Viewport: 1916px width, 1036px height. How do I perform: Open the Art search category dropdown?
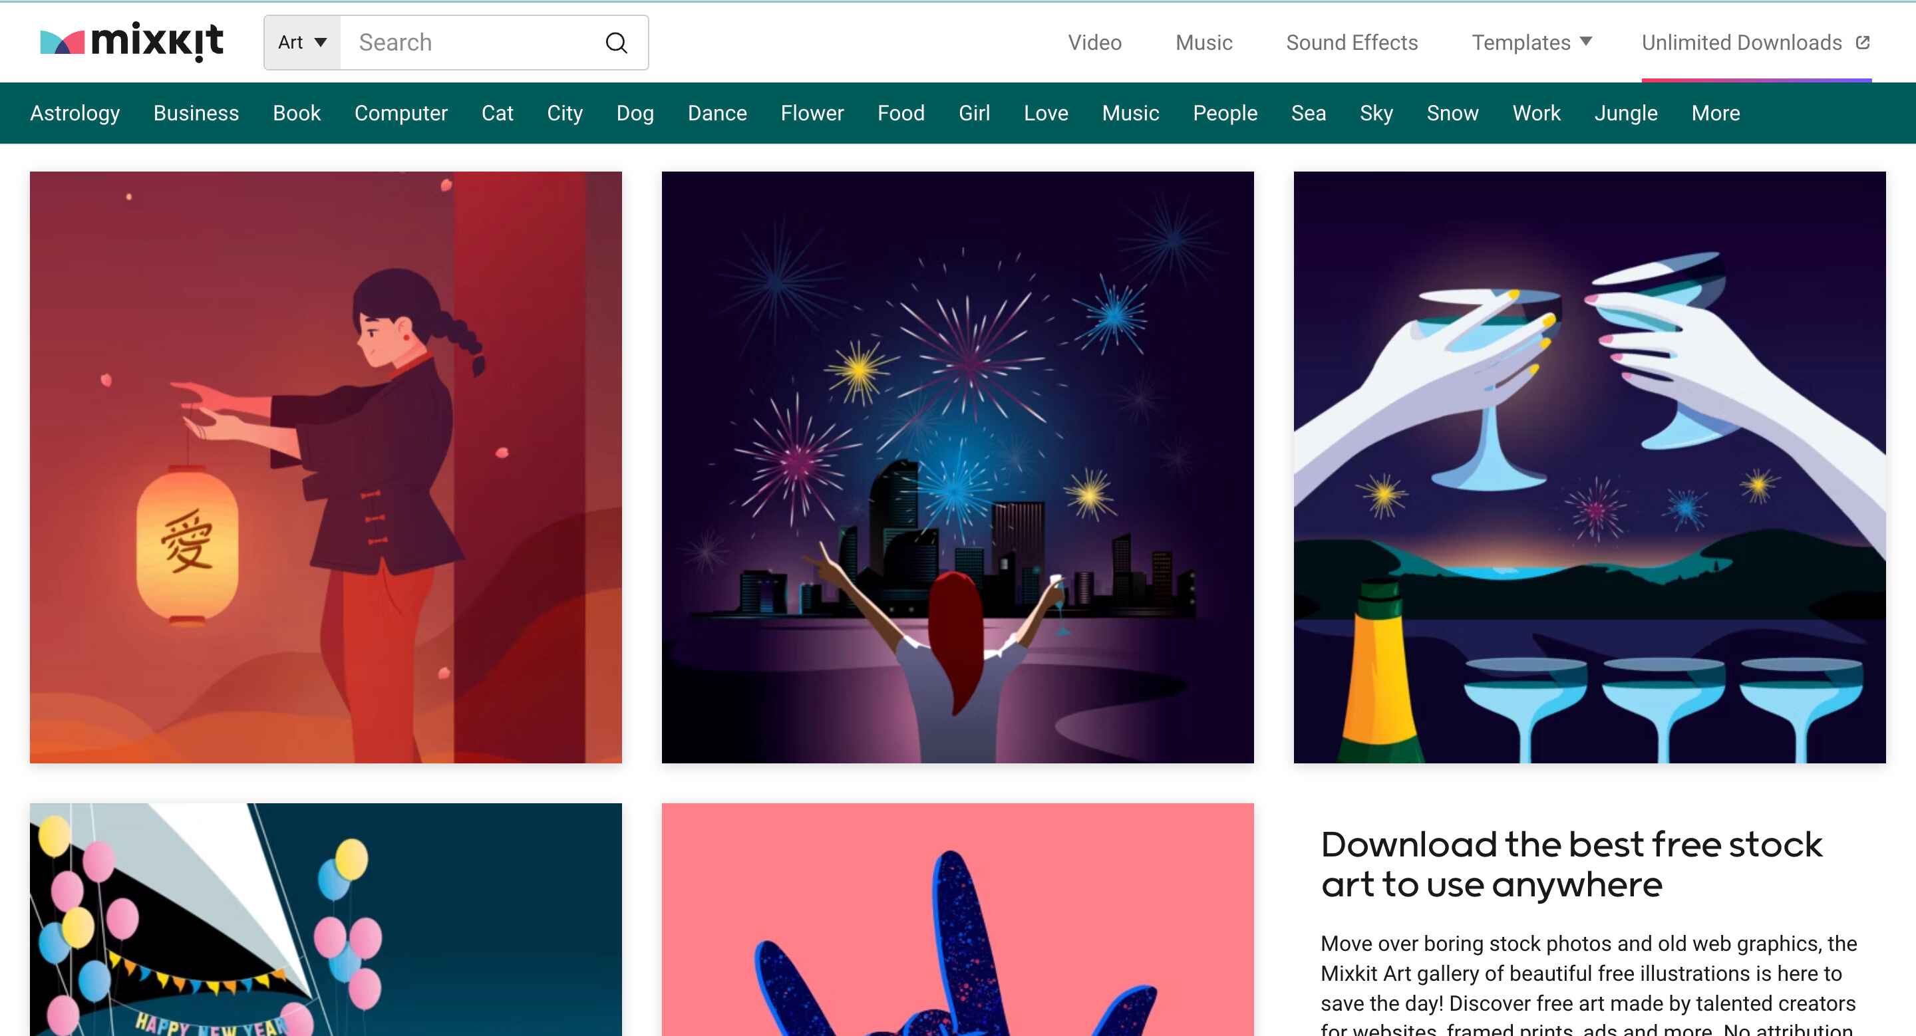point(302,43)
